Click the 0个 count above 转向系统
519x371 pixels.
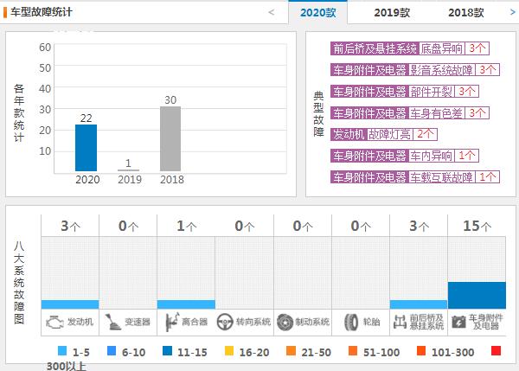click(245, 226)
